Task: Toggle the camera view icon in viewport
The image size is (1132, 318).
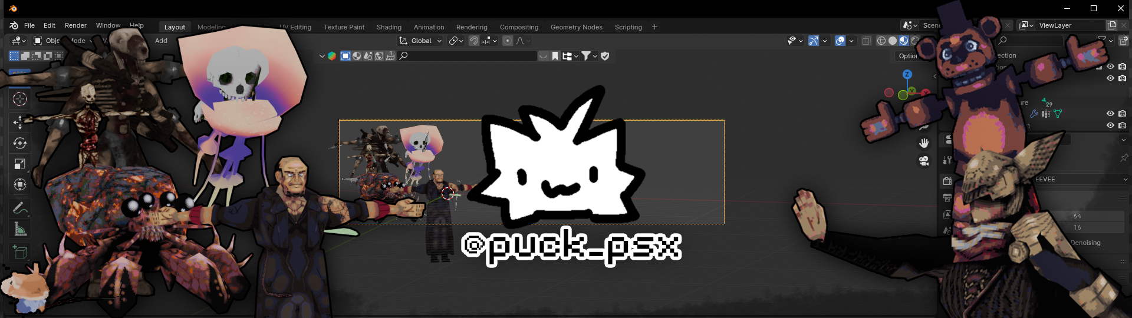Action: pyautogui.click(x=924, y=161)
